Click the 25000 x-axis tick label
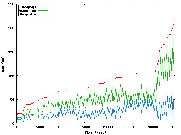 (x=130, y=127)
